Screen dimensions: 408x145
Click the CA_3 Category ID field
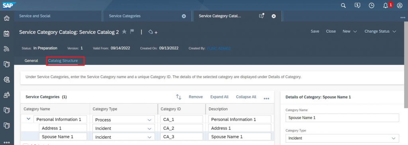coord(182,137)
